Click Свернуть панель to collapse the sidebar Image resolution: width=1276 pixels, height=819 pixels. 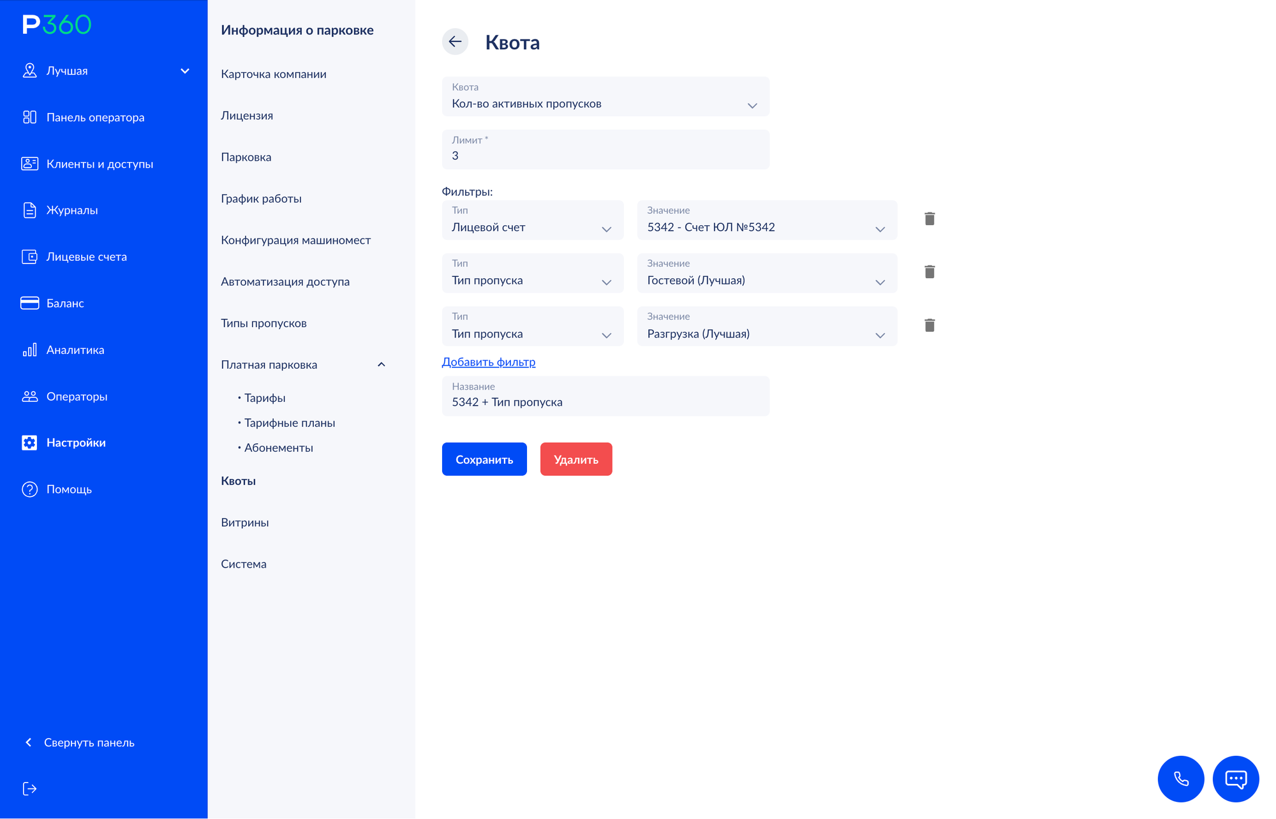point(89,742)
